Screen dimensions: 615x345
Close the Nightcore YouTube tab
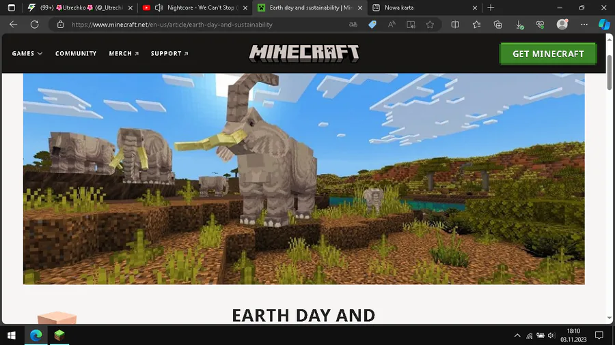click(x=245, y=7)
